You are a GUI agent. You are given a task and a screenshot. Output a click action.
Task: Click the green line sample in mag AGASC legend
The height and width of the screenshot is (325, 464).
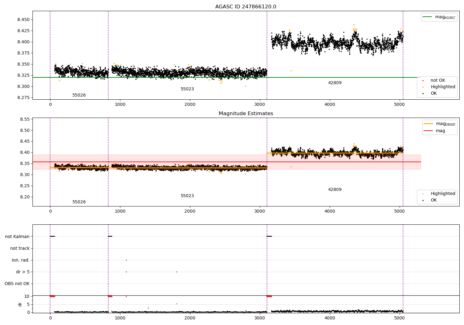[427, 17]
